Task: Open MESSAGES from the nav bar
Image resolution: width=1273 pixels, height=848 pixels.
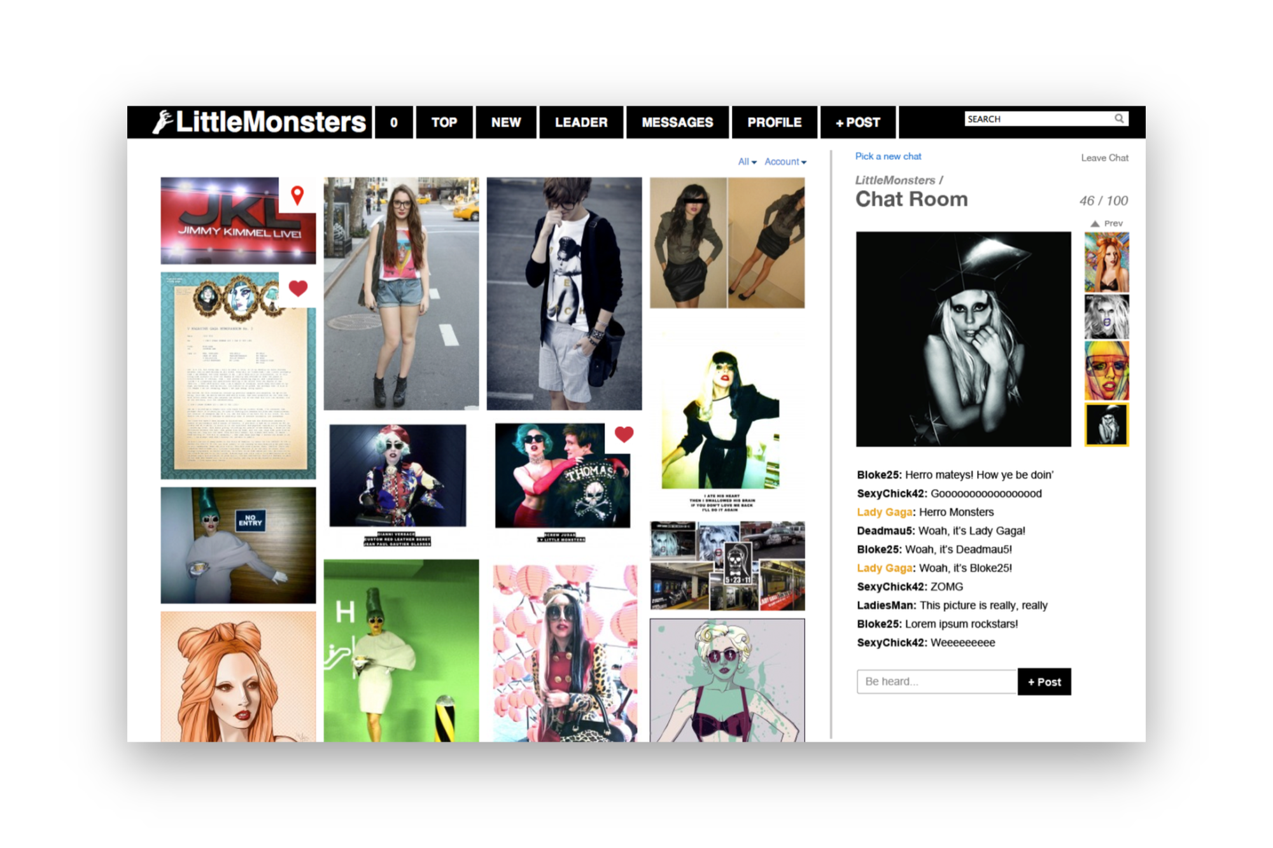Action: [677, 122]
